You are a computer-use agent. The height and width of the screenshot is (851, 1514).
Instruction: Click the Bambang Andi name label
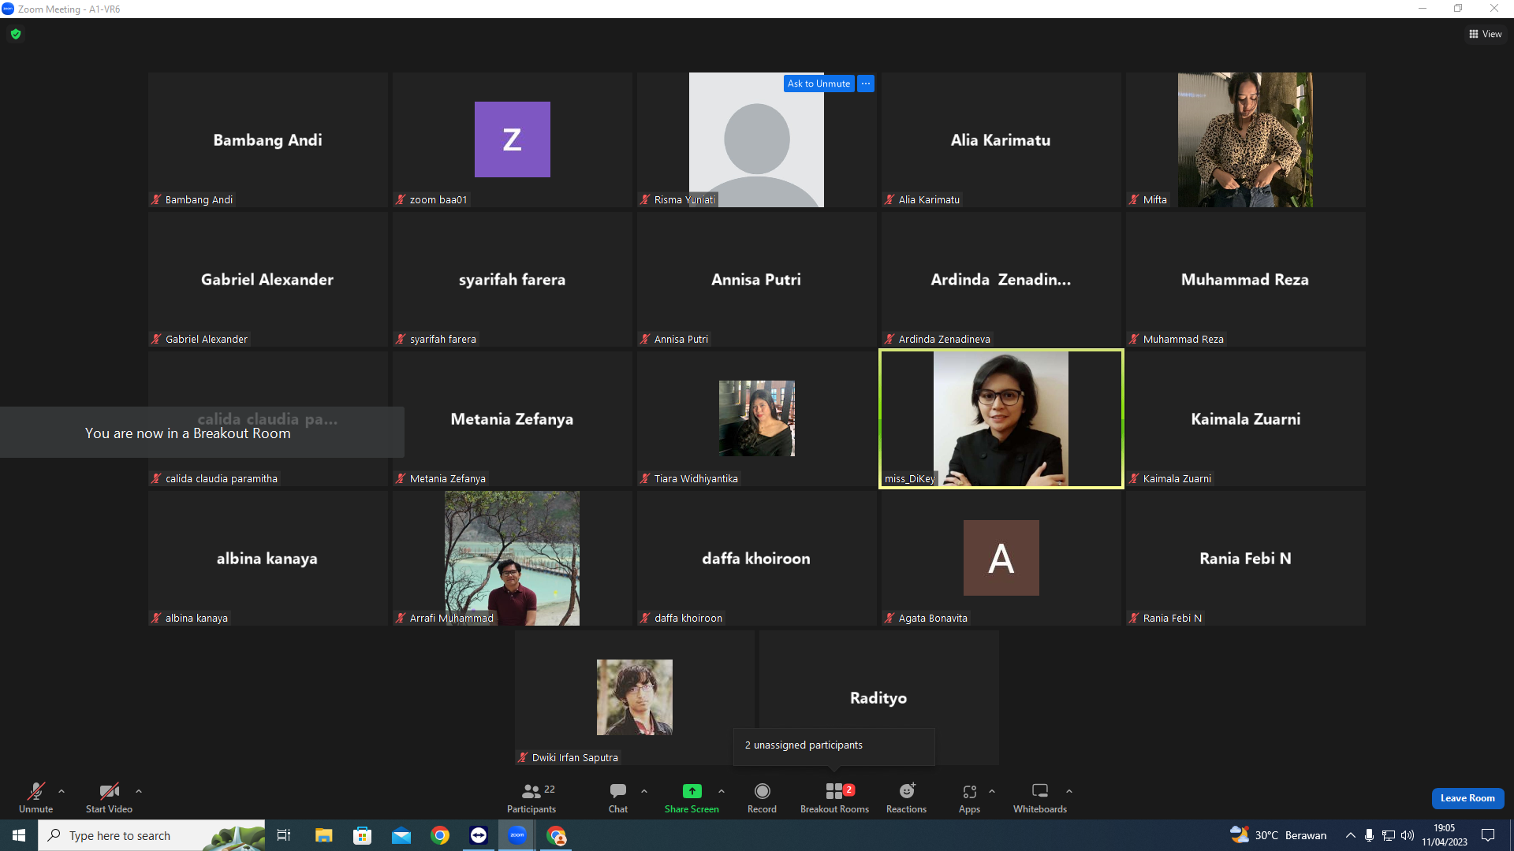point(199,200)
